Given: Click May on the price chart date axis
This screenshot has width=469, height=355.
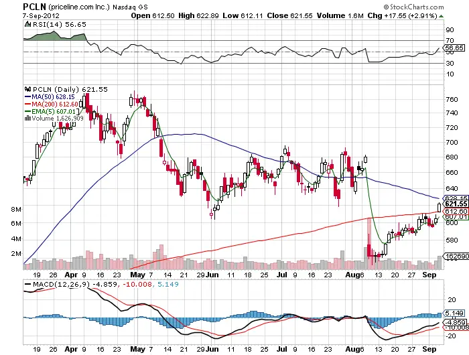Looking at the screenshot, I should point(137,275).
